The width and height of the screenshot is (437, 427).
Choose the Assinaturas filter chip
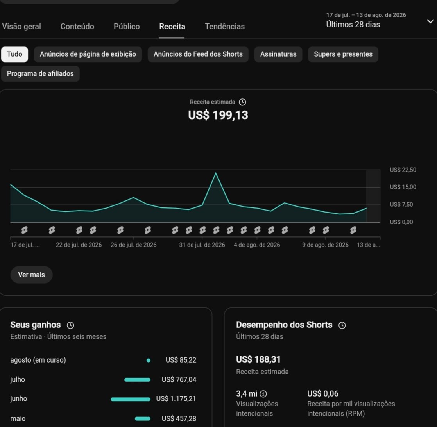tap(278, 54)
